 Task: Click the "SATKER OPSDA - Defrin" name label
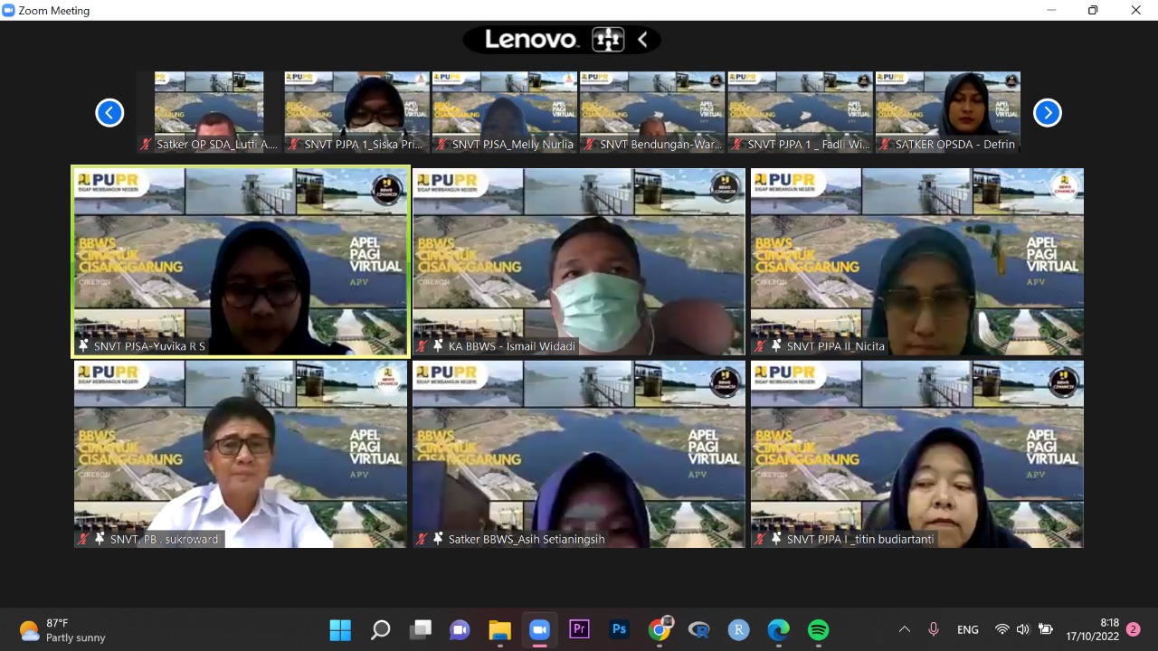tap(955, 145)
